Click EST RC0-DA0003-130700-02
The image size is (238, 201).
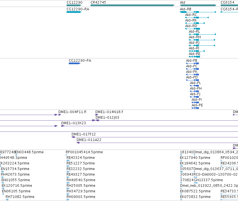(x=195, y=177)
